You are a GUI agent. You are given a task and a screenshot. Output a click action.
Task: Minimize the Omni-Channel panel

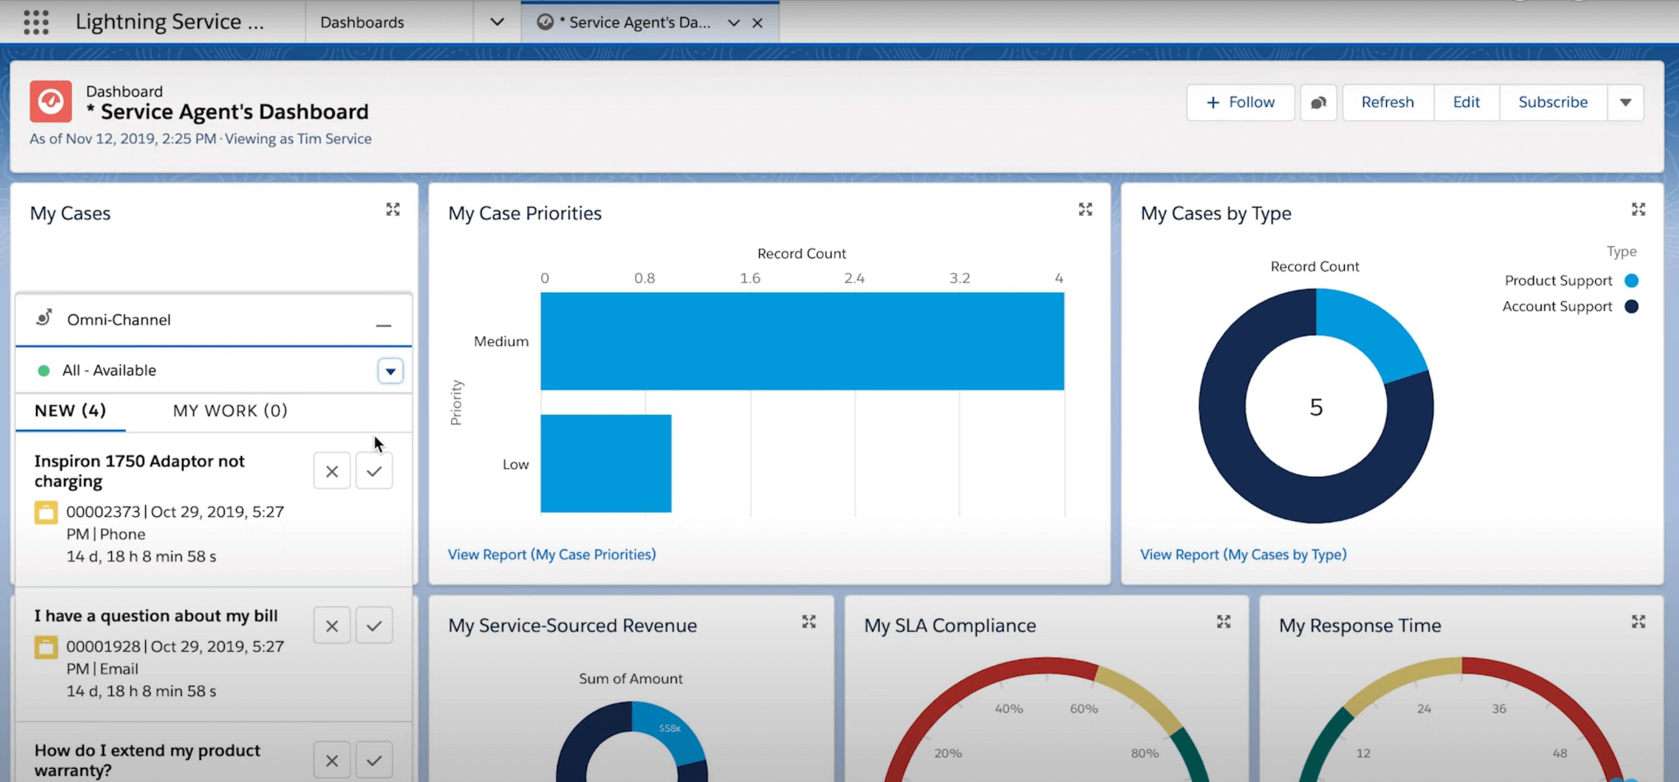pos(383,324)
